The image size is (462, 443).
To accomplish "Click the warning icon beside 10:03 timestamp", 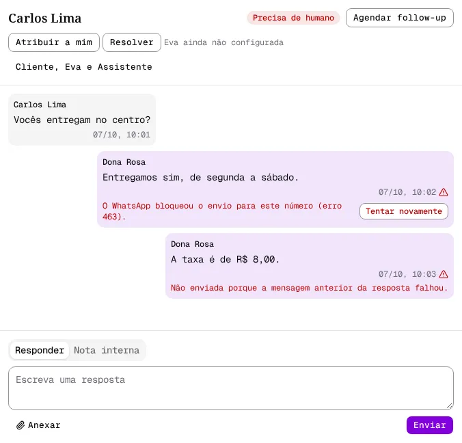I will point(444,274).
